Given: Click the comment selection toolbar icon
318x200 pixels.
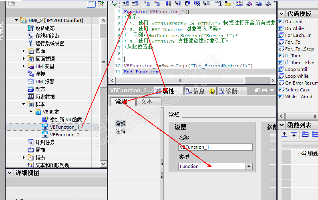Looking at the screenshot, I should (147, 3).
